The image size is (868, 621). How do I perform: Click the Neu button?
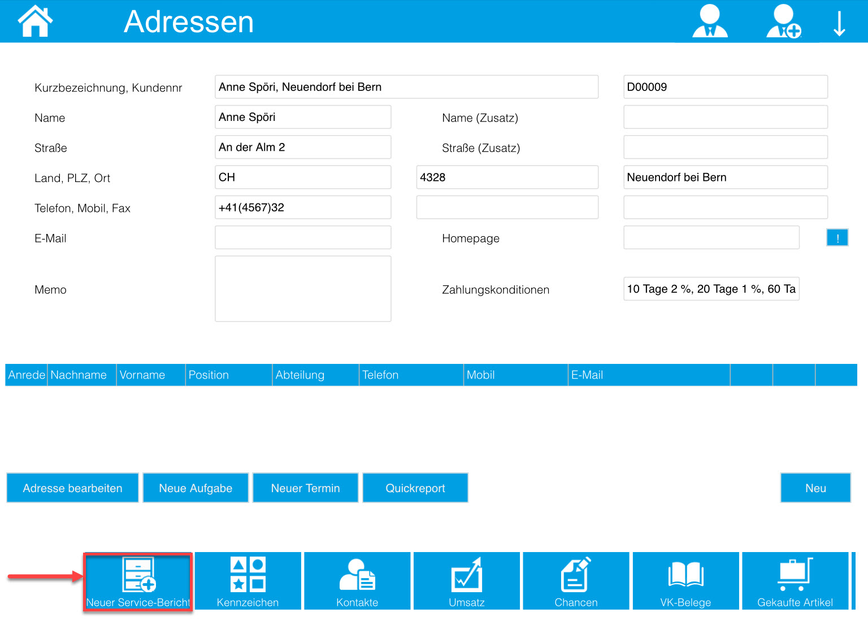815,488
